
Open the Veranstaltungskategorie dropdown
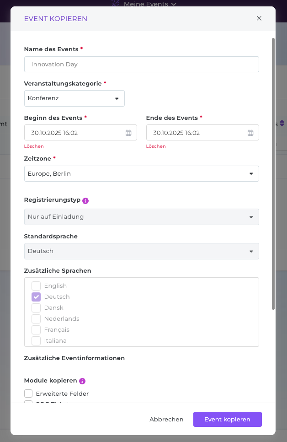pos(74,98)
